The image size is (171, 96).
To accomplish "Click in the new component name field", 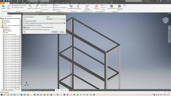I will pos(34,19).
